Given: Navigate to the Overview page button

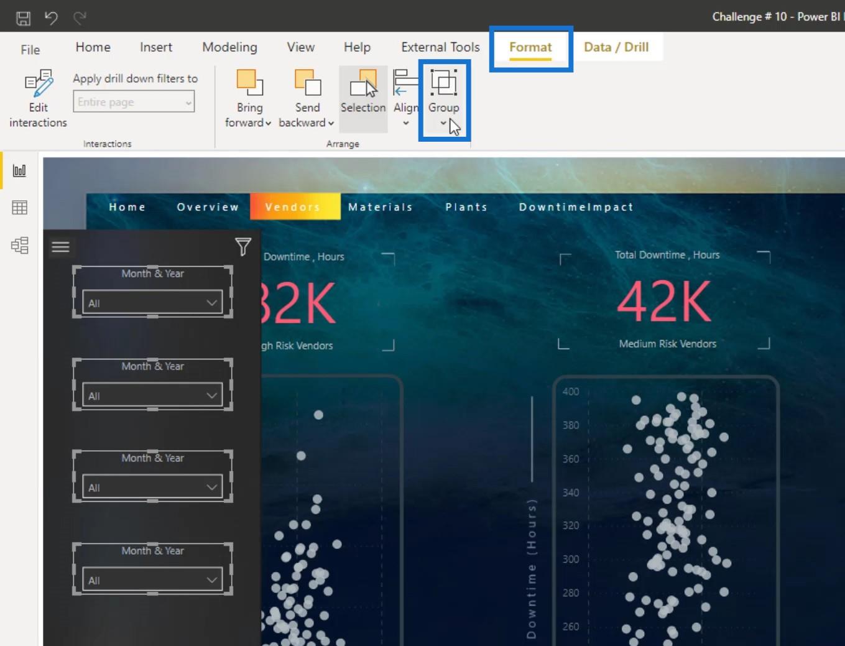Looking at the screenshot, I should (x=208, y=207).
